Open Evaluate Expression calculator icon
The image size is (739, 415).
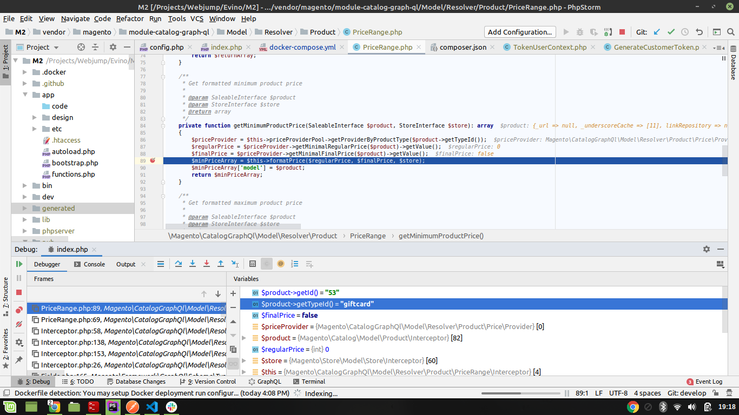253,264
